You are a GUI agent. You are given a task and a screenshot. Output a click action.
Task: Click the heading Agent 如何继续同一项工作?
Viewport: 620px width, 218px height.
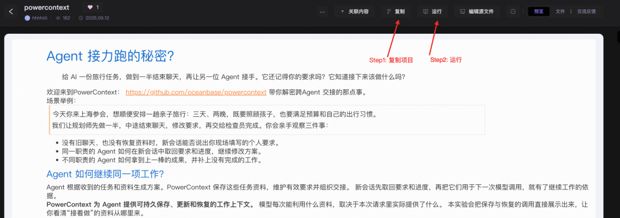tap(105, 174)
